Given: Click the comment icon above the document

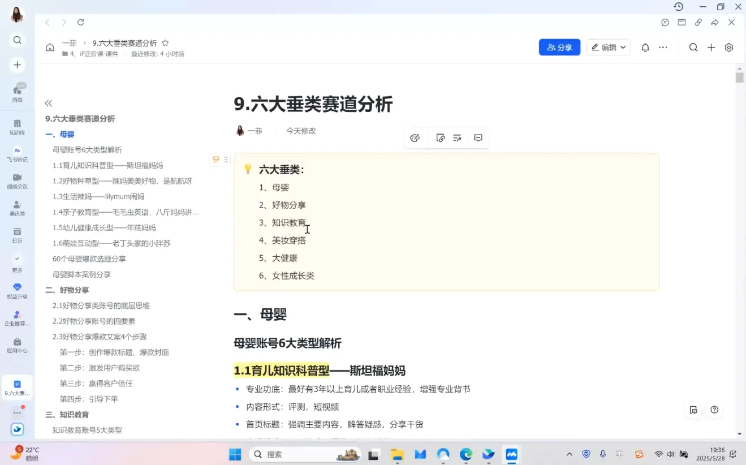Looking at the screenshot, I should tap(478, 137).
